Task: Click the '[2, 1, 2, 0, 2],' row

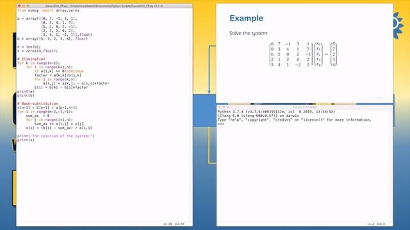Action: (58, 31)
